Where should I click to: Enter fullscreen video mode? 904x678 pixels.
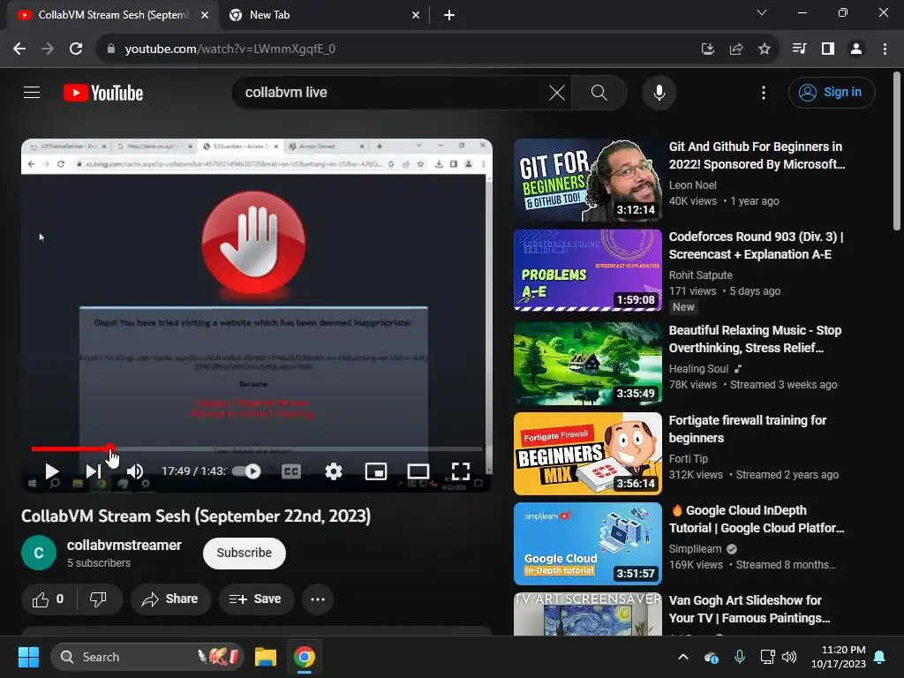click(x=460, y=471)
